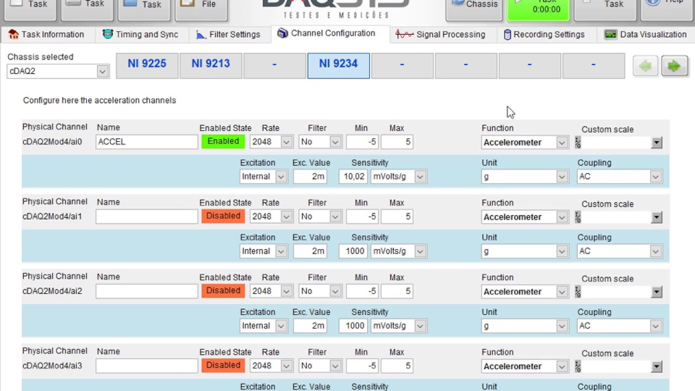Open the Filter Settings tab

pos(229,34)
